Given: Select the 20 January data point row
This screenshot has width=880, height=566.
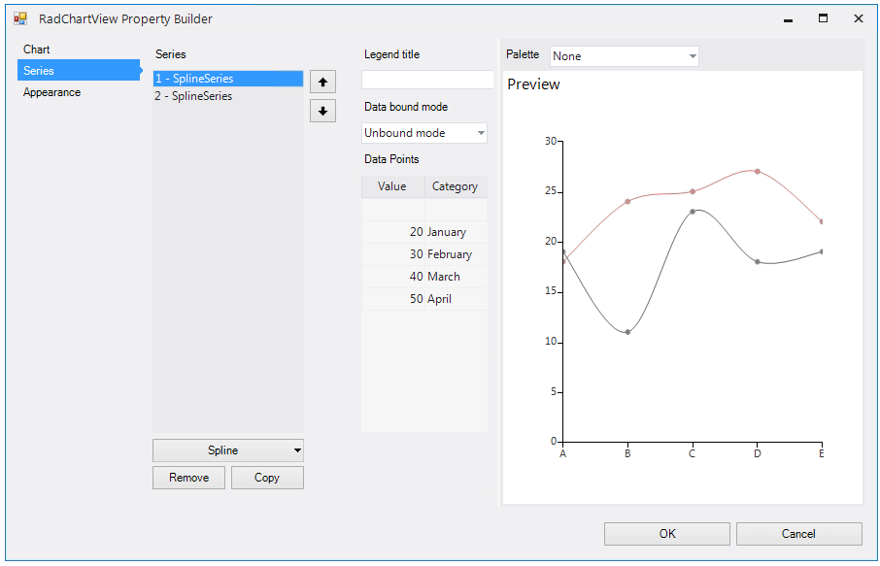Looking at the screenshot, I should click(x=424, y=231).
